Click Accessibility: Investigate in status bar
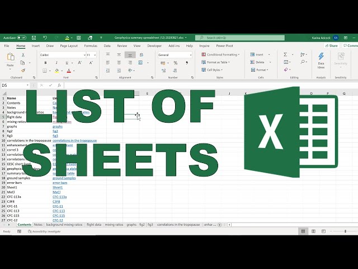358x269 pixels. 44,231
